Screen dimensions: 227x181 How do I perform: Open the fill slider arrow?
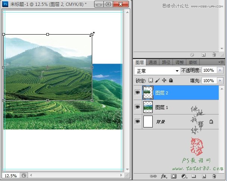220,80
